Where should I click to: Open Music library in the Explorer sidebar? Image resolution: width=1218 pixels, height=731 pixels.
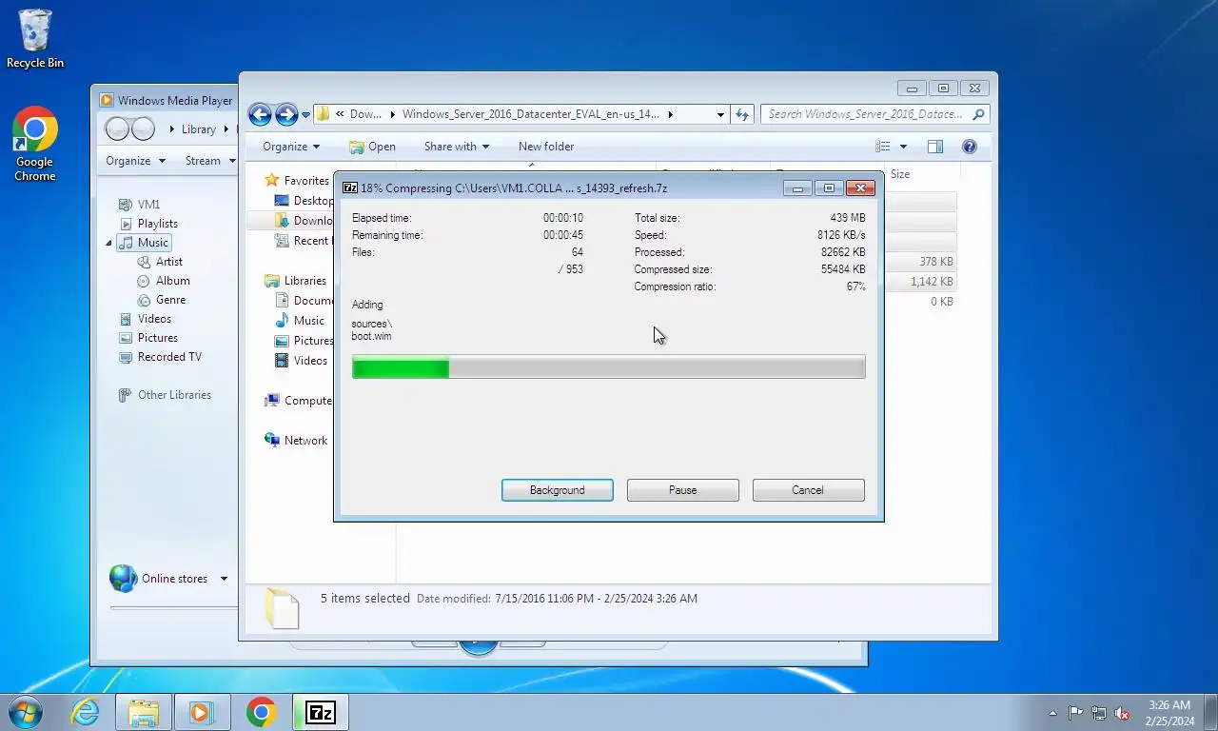click(300, 321)
